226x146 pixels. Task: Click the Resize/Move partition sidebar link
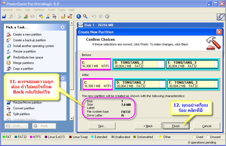(27, 103)
